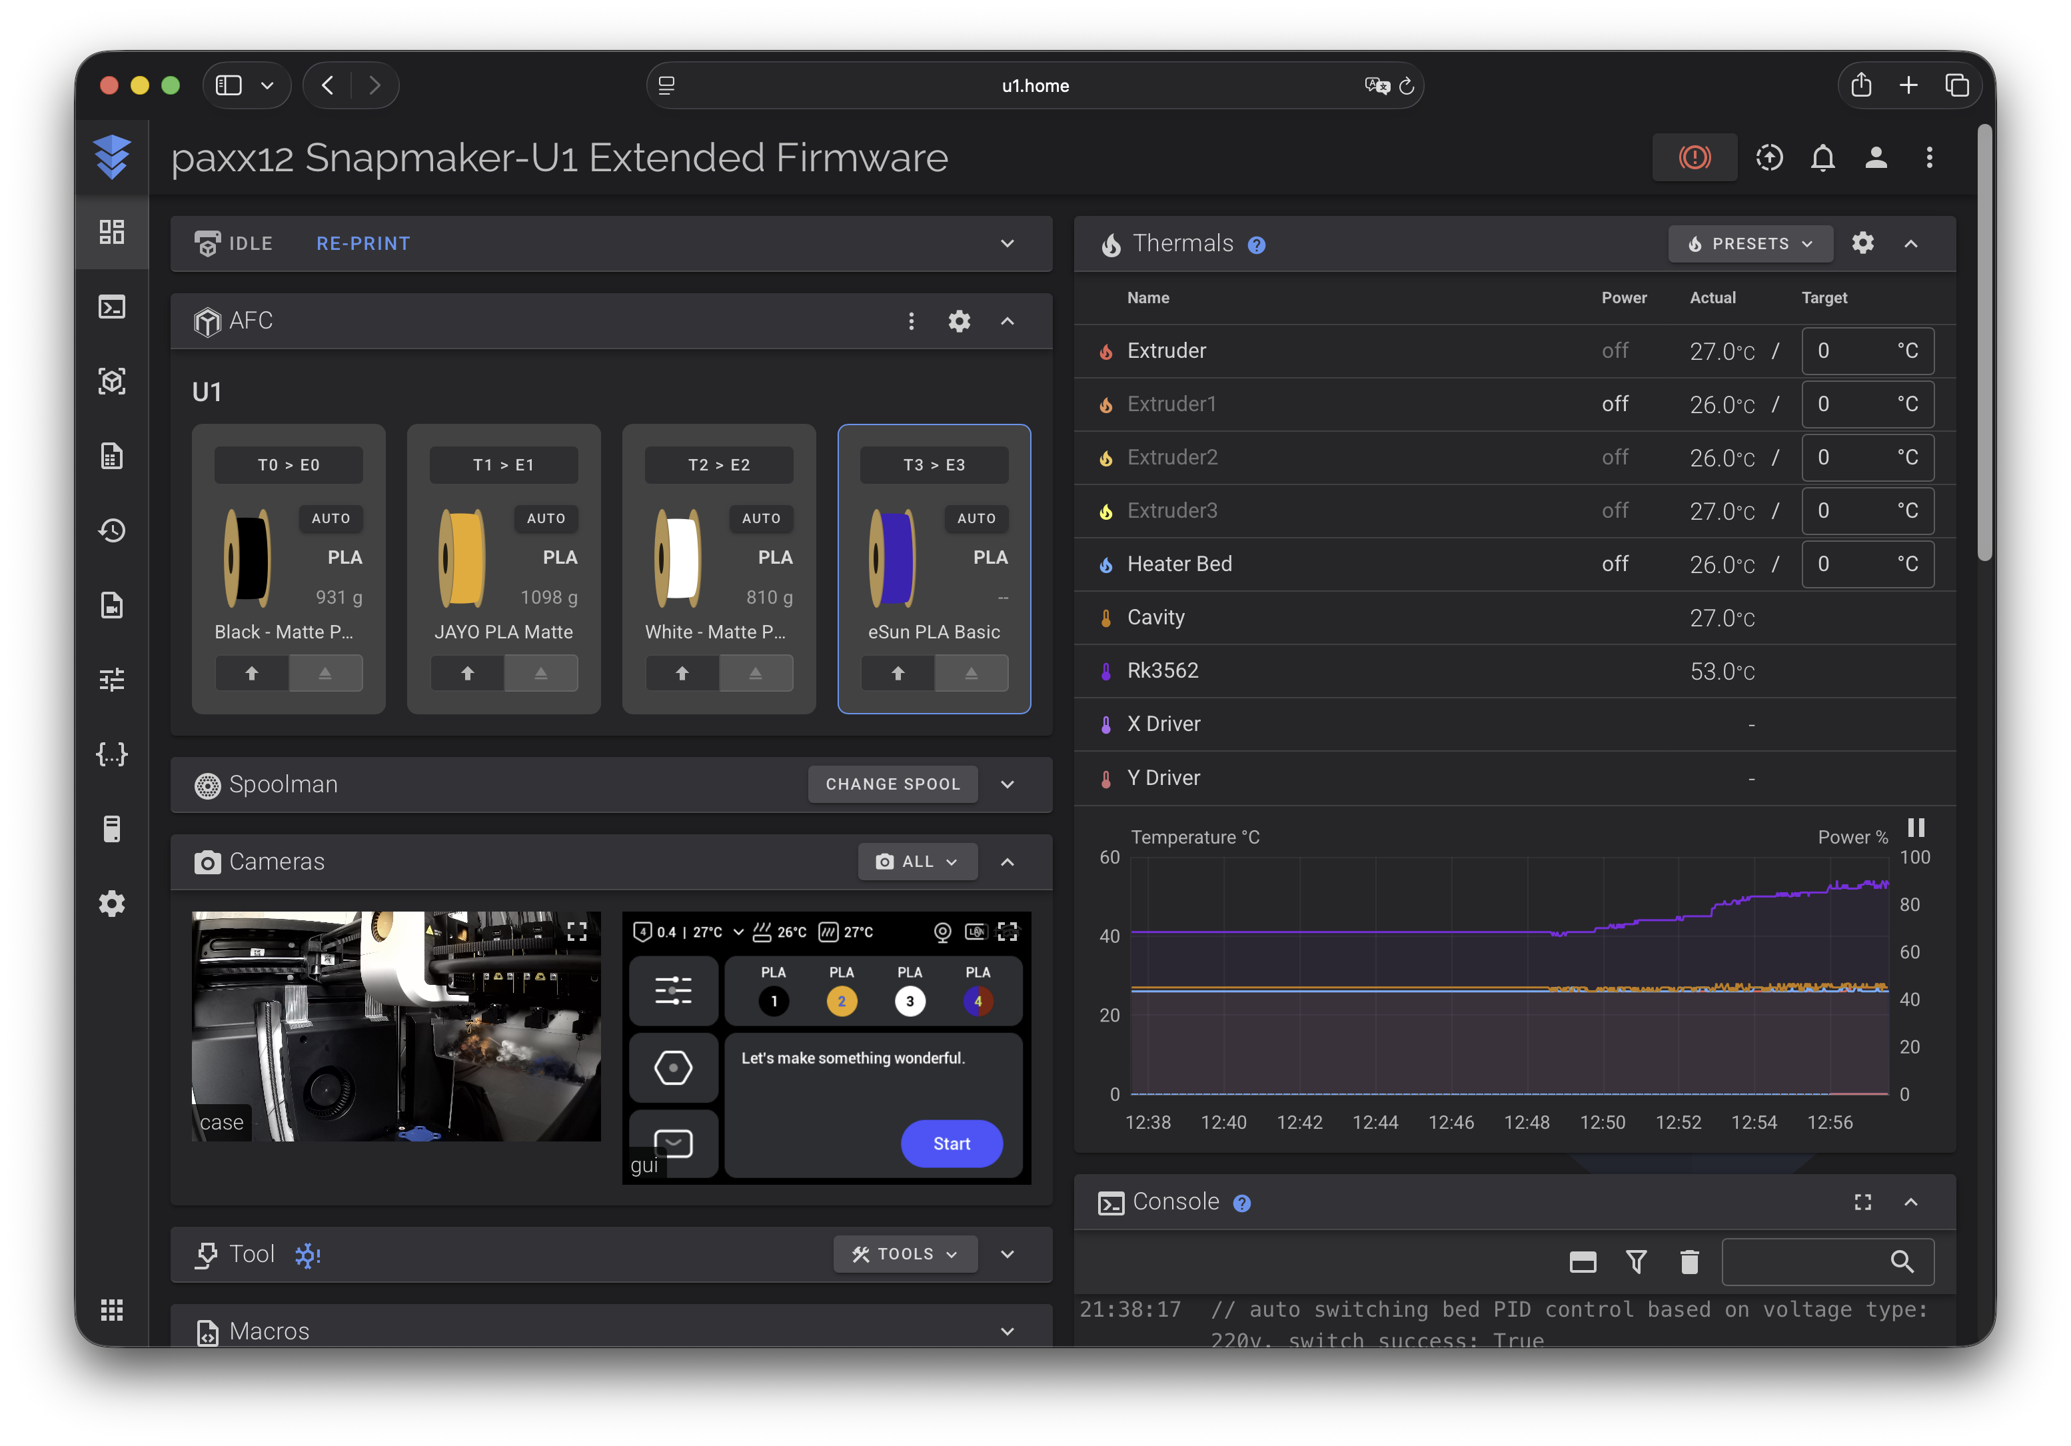Open the History sidebar icon
The width and height of the screenshot is (2071, 1446).
coord(112,530)
